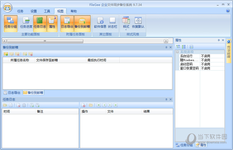Click the trash can icon in 任务日志
This screenshot has height=150, width=233.
pyautogui.click(x=24, y=105)
